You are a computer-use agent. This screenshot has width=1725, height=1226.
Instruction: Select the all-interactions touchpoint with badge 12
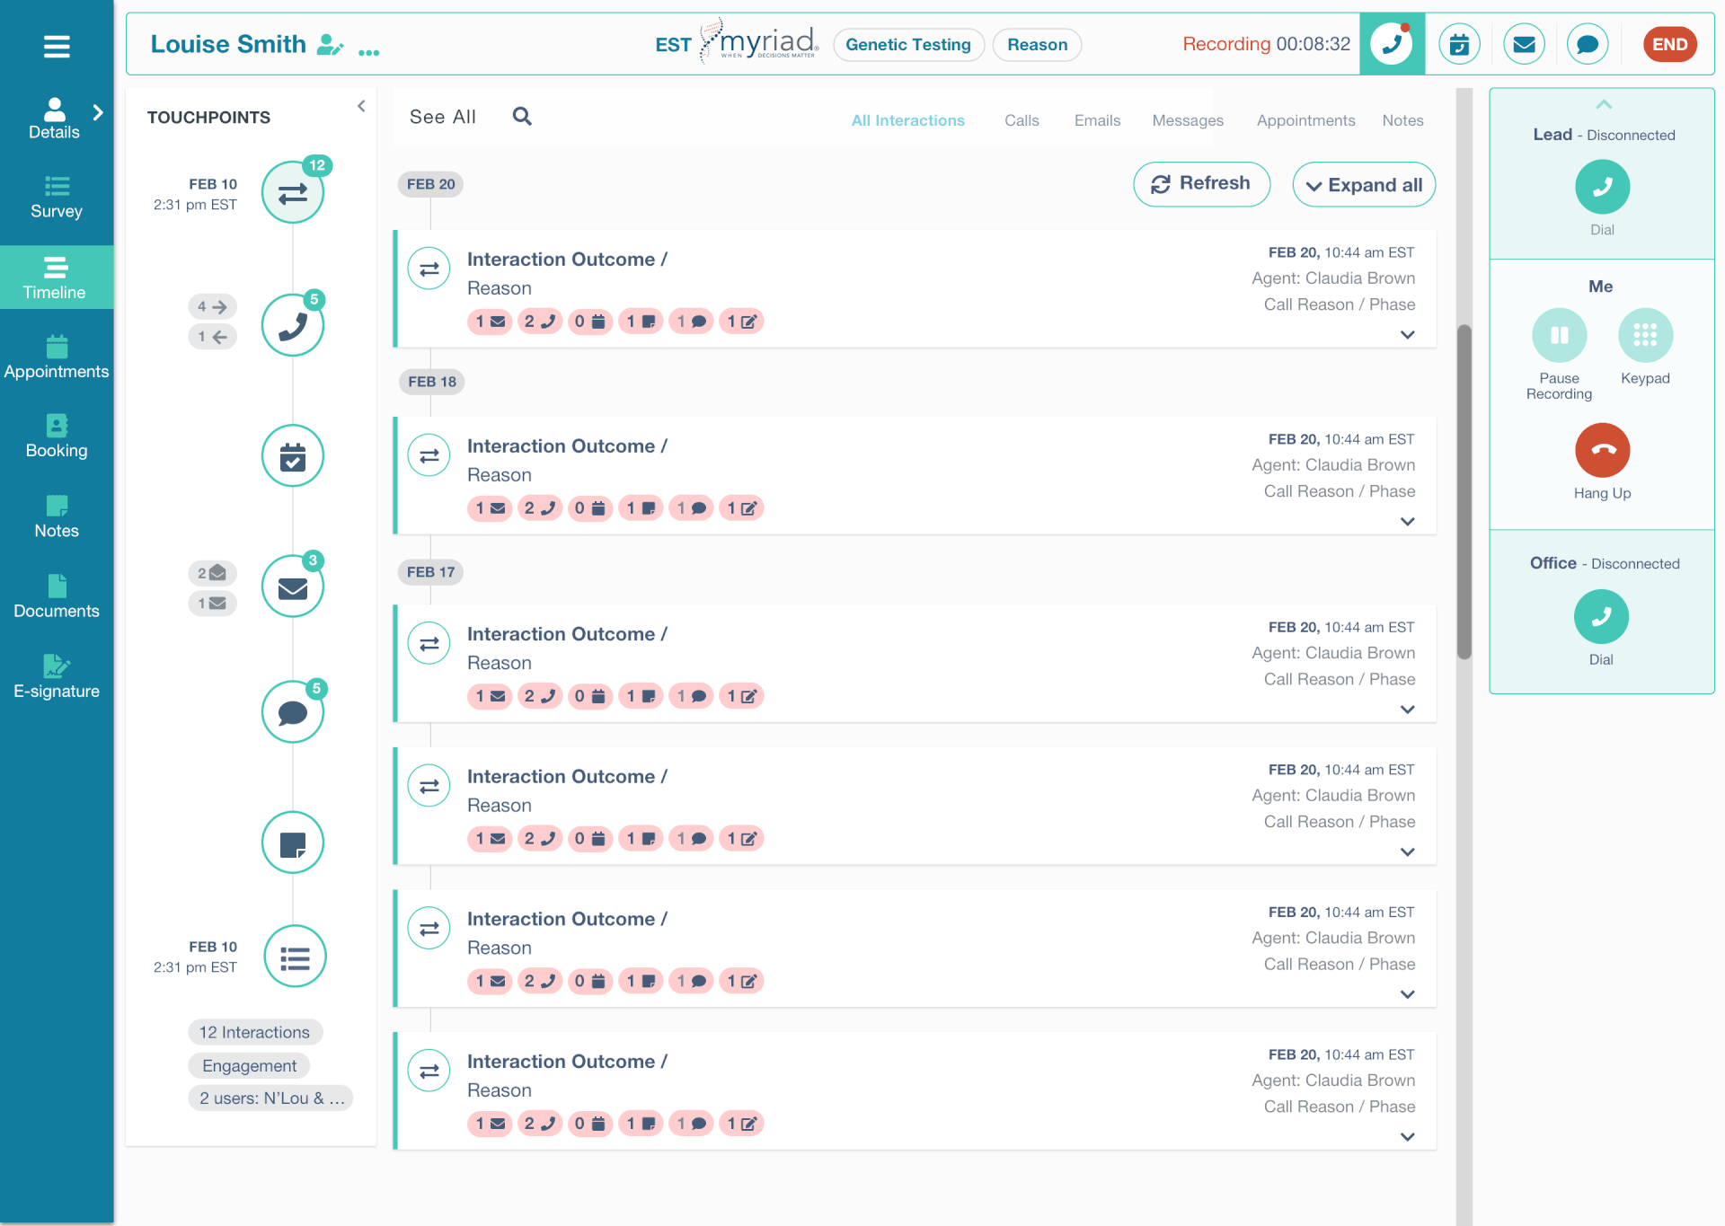tap(293, 192)
